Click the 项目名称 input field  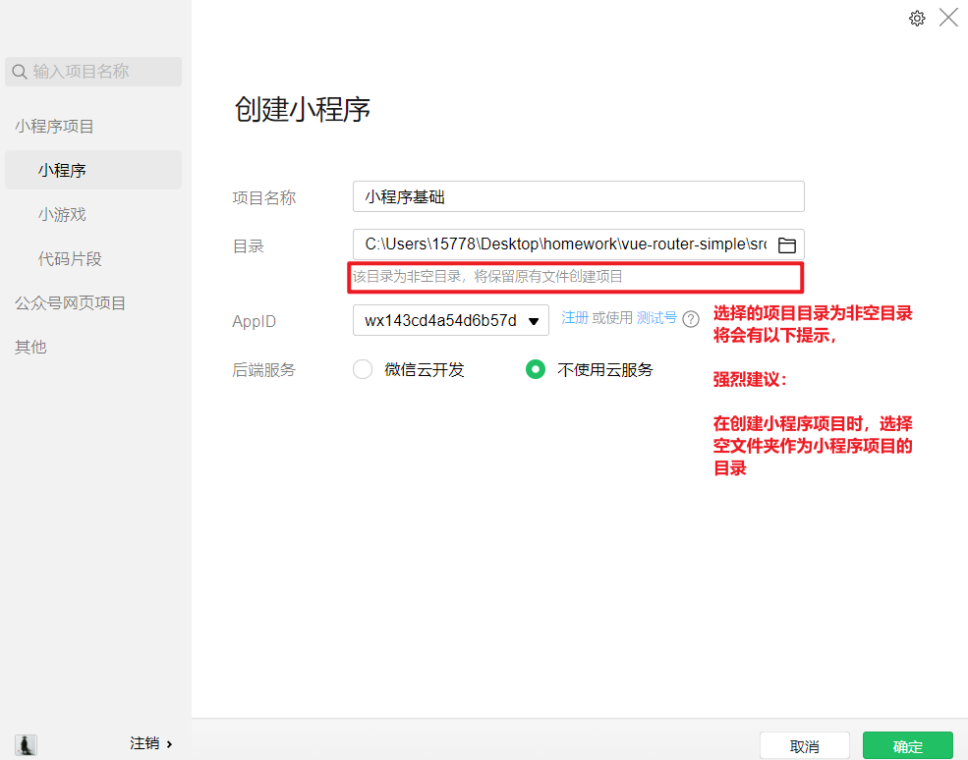(x=578, y=196)
